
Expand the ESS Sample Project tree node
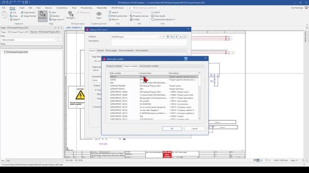coord(2,52)
